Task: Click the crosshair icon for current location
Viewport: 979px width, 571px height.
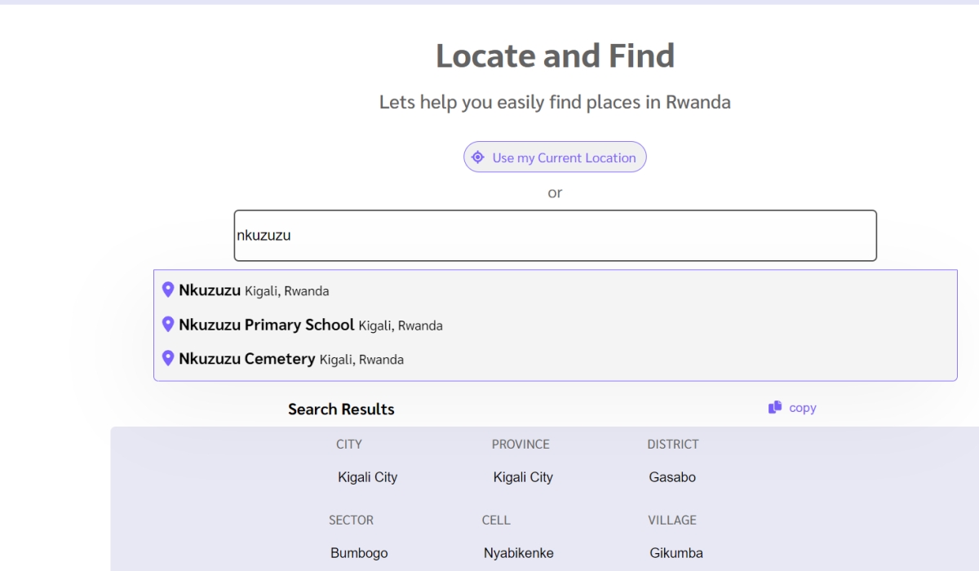Action: click(478, 157)
